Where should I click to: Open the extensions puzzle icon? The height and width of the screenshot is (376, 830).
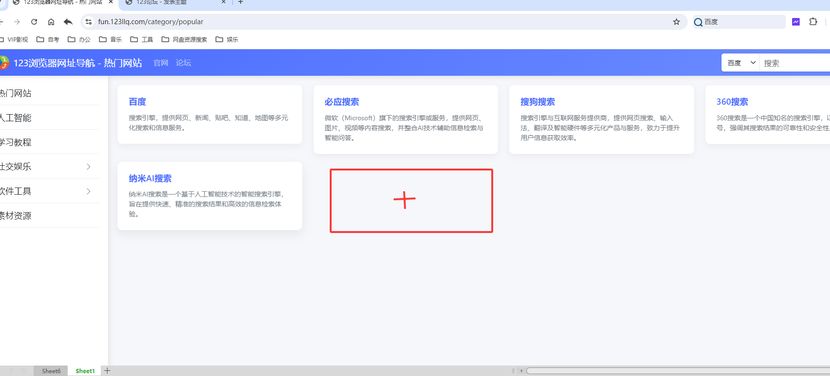(x=813, y=22)
